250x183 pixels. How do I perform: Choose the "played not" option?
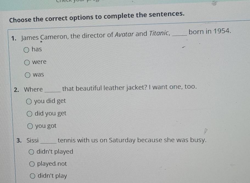[32, 164]
